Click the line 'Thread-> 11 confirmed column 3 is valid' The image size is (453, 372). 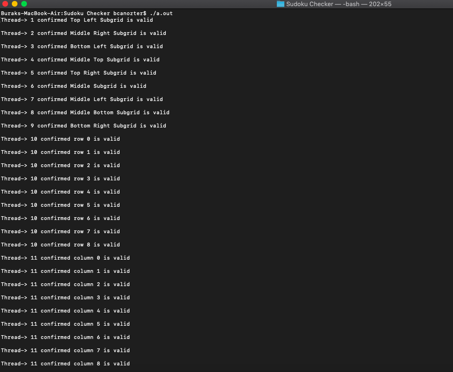tap(65, 297)
